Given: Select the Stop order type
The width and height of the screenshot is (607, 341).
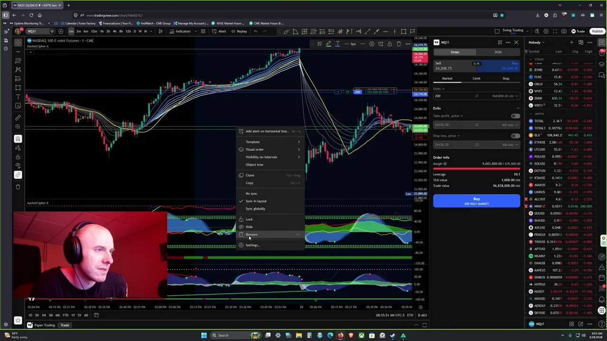Looking at the screenshot, I should tap(506, 79).
